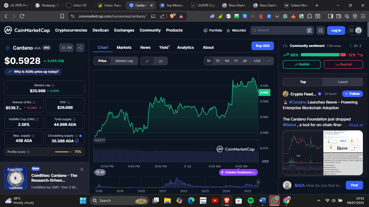Click the Grammarly extension icon
The width and height of the screenshot is (369, 207).
[x=285, y=16]
